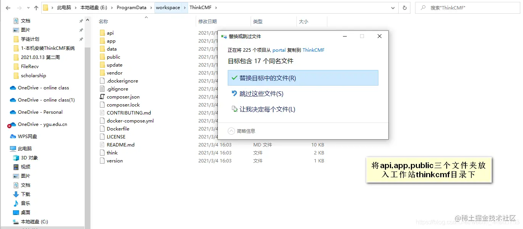Expand address bar history dropdown

[393, 8]
